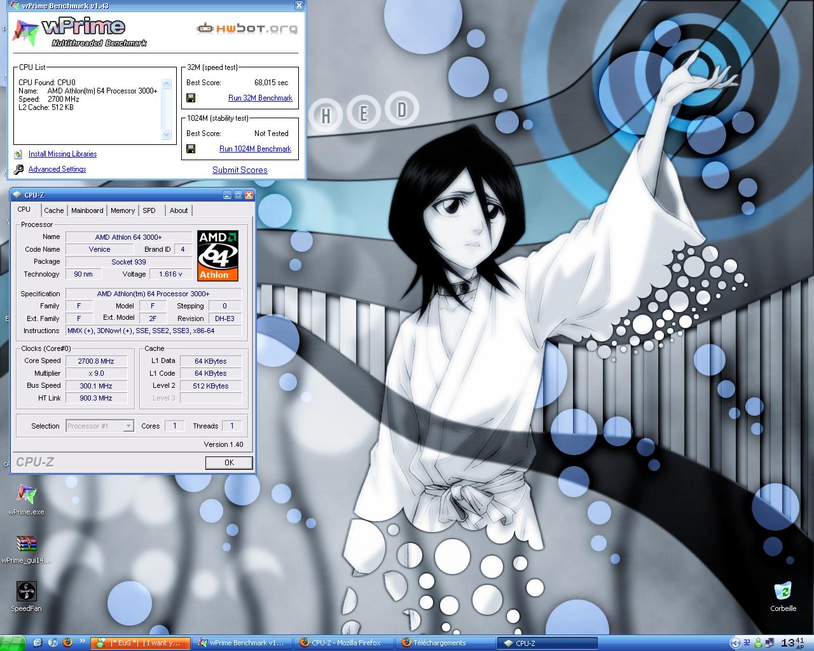Show hidden system tray icons arrow
This screenshot has height=651, width=814.
(735, 643)
